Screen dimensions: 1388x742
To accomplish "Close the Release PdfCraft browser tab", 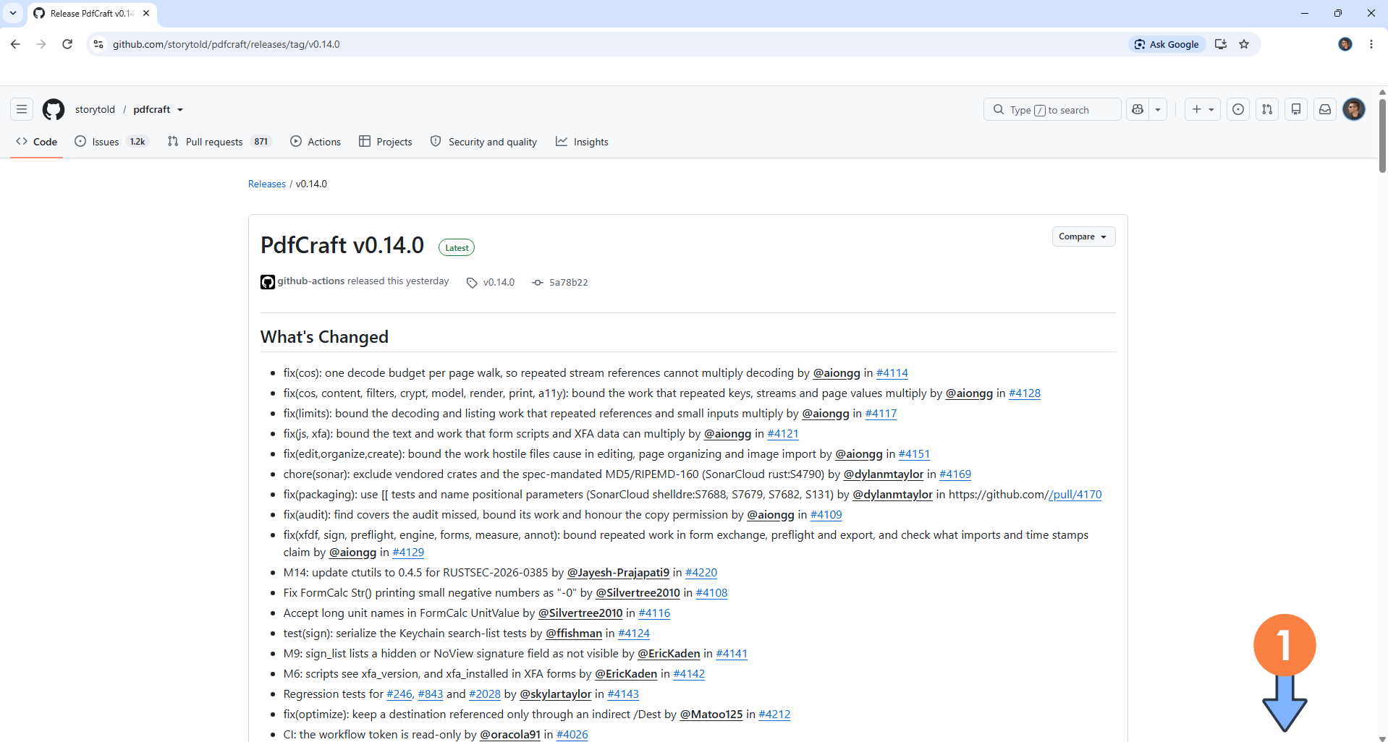I will (146, 13).
